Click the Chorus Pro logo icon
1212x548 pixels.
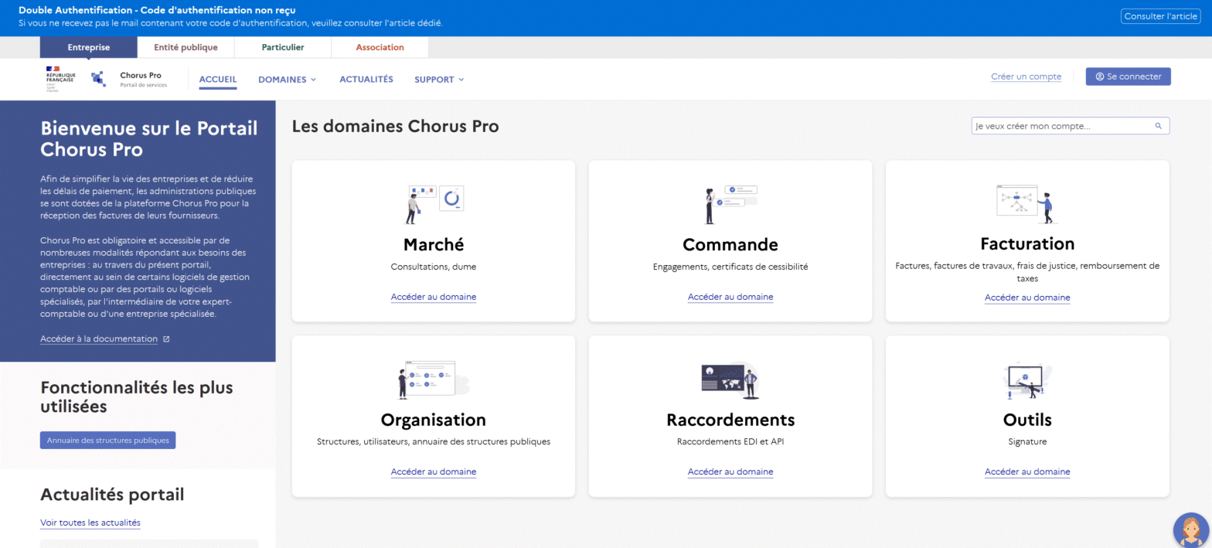click(98, 79)
